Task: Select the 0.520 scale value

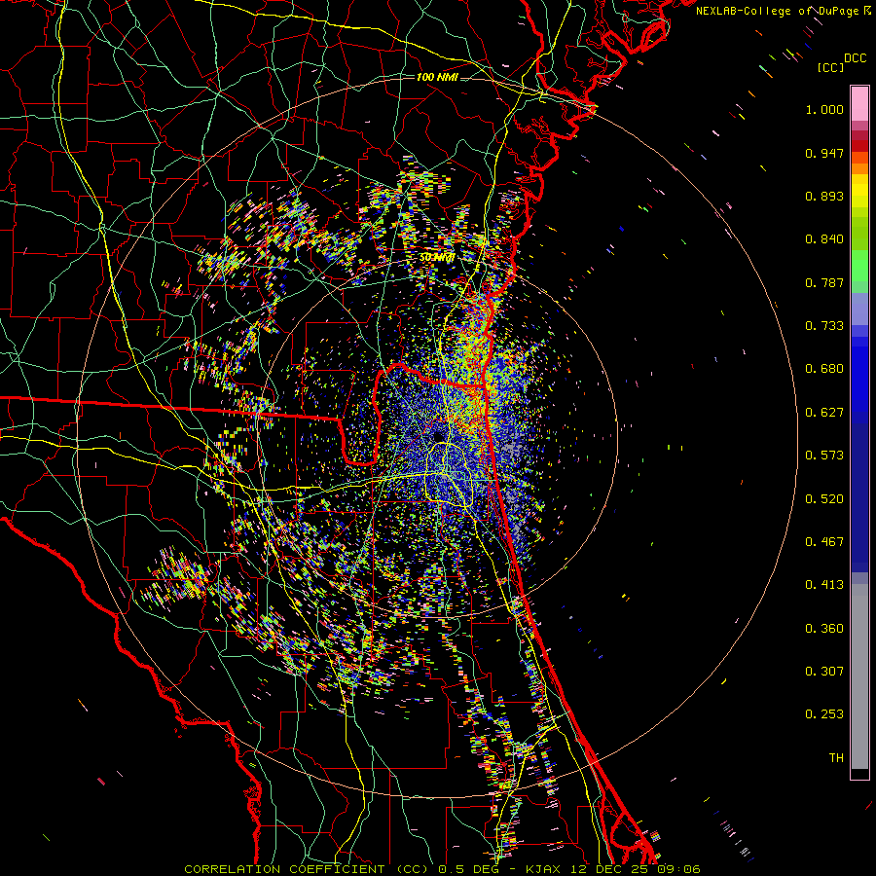Action: click(824, 499)
